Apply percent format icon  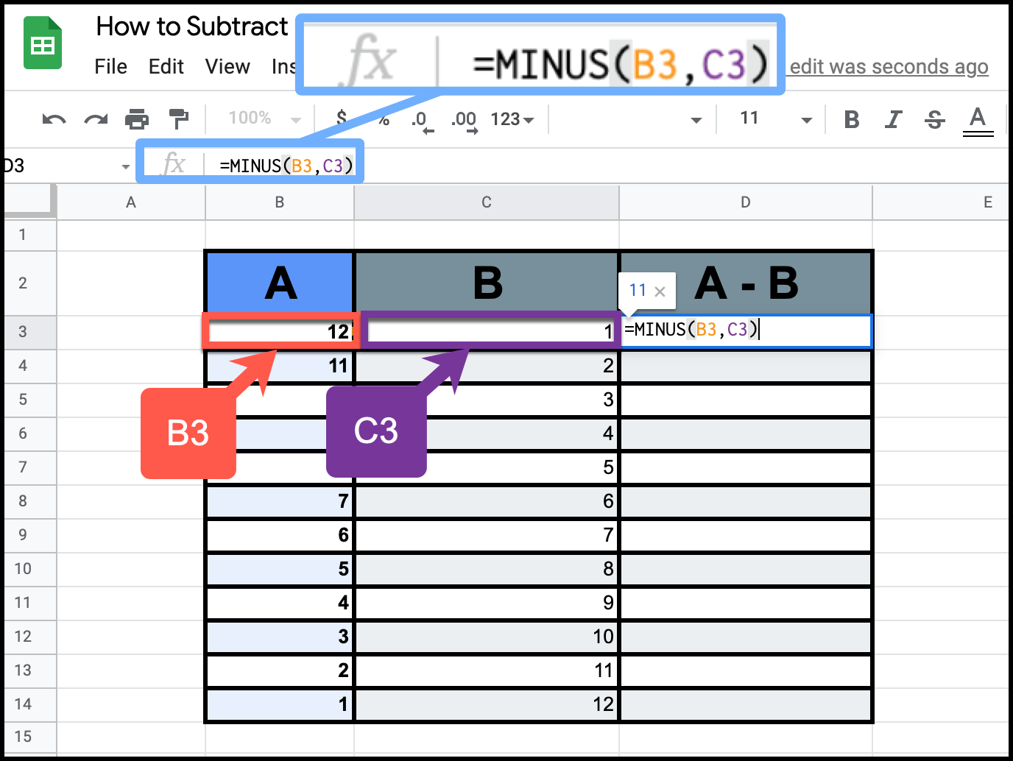383,118
